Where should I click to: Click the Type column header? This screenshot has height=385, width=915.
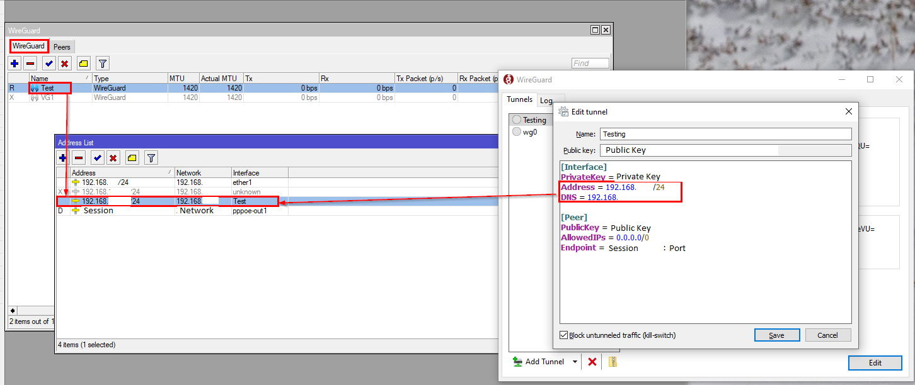coord(129,79)
